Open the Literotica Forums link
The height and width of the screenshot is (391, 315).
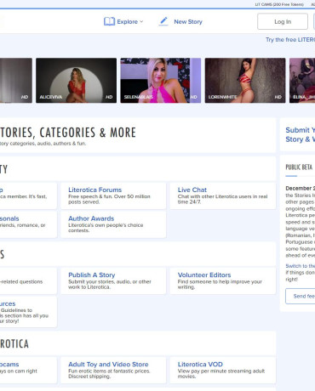coord(95,190)
